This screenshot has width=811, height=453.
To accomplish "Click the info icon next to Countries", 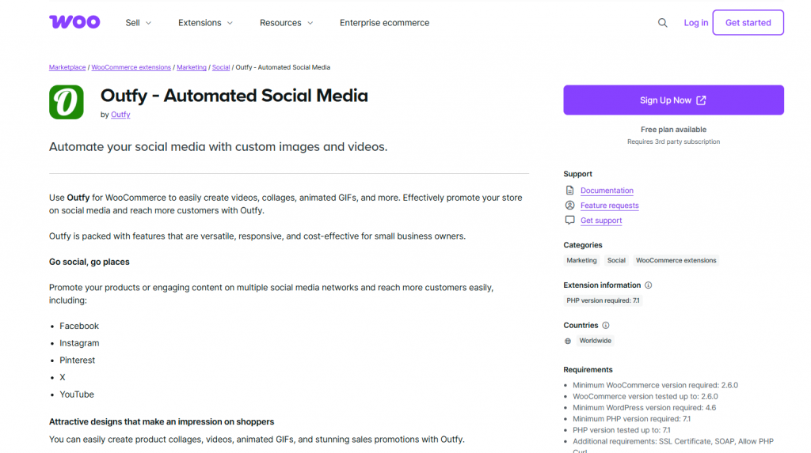I will click(x=606, y=326).
